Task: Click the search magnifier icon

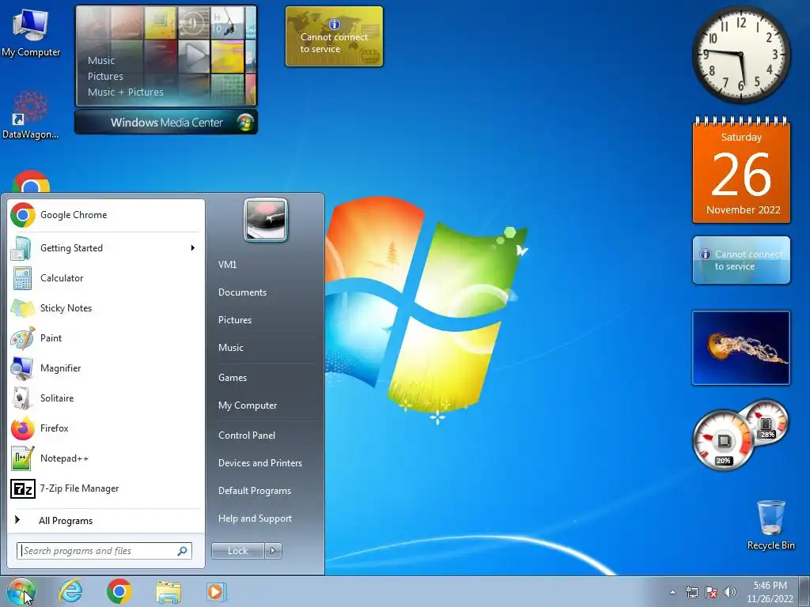Action: pyautogui.click(x=182, y=551)
